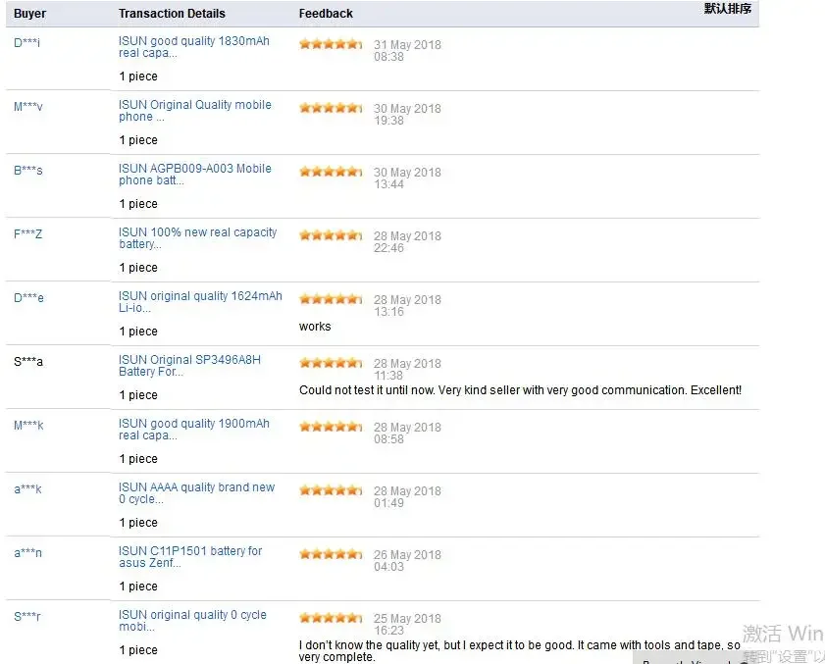Click star rating dated 30 May 13:44
The width and height of the screenshot is (825, 664).
click(x=331, y=171)
